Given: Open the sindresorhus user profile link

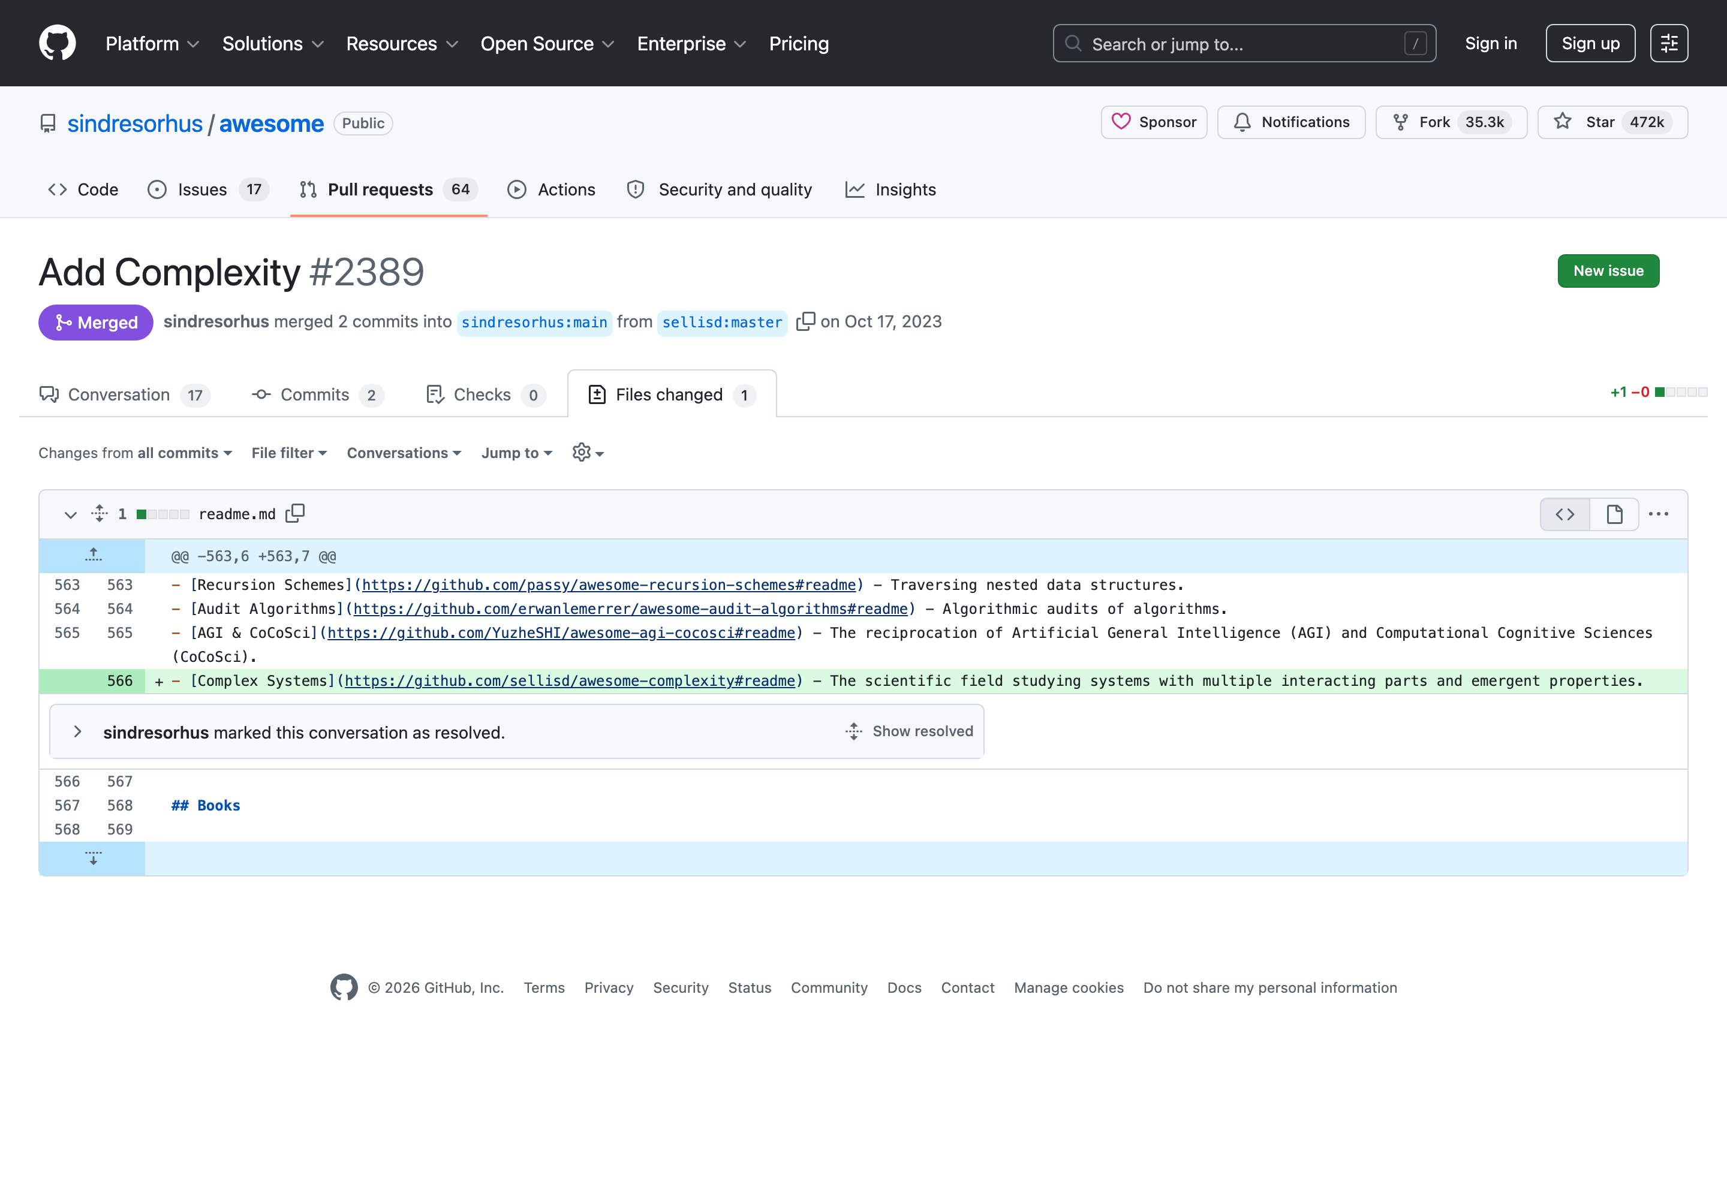Looking at the screenshot, I should tap(136, 123).
